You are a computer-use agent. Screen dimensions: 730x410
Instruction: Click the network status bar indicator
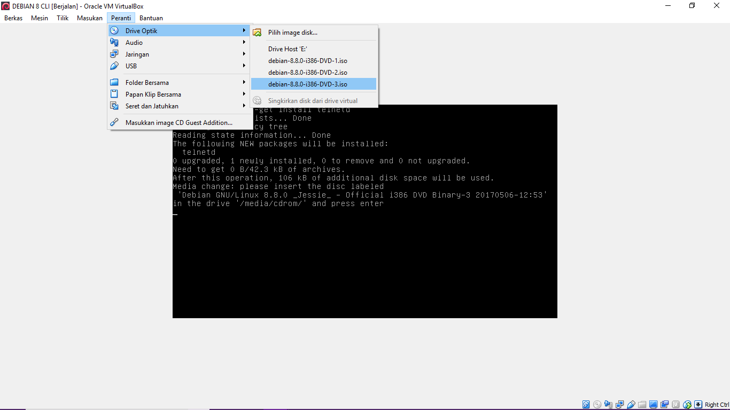619,404
